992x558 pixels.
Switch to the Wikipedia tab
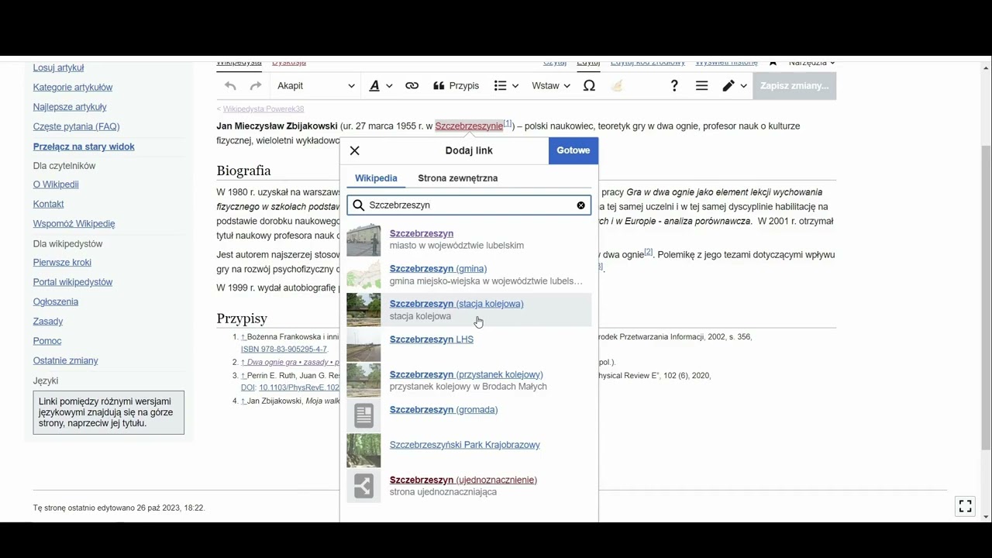[x=376, y=178]
